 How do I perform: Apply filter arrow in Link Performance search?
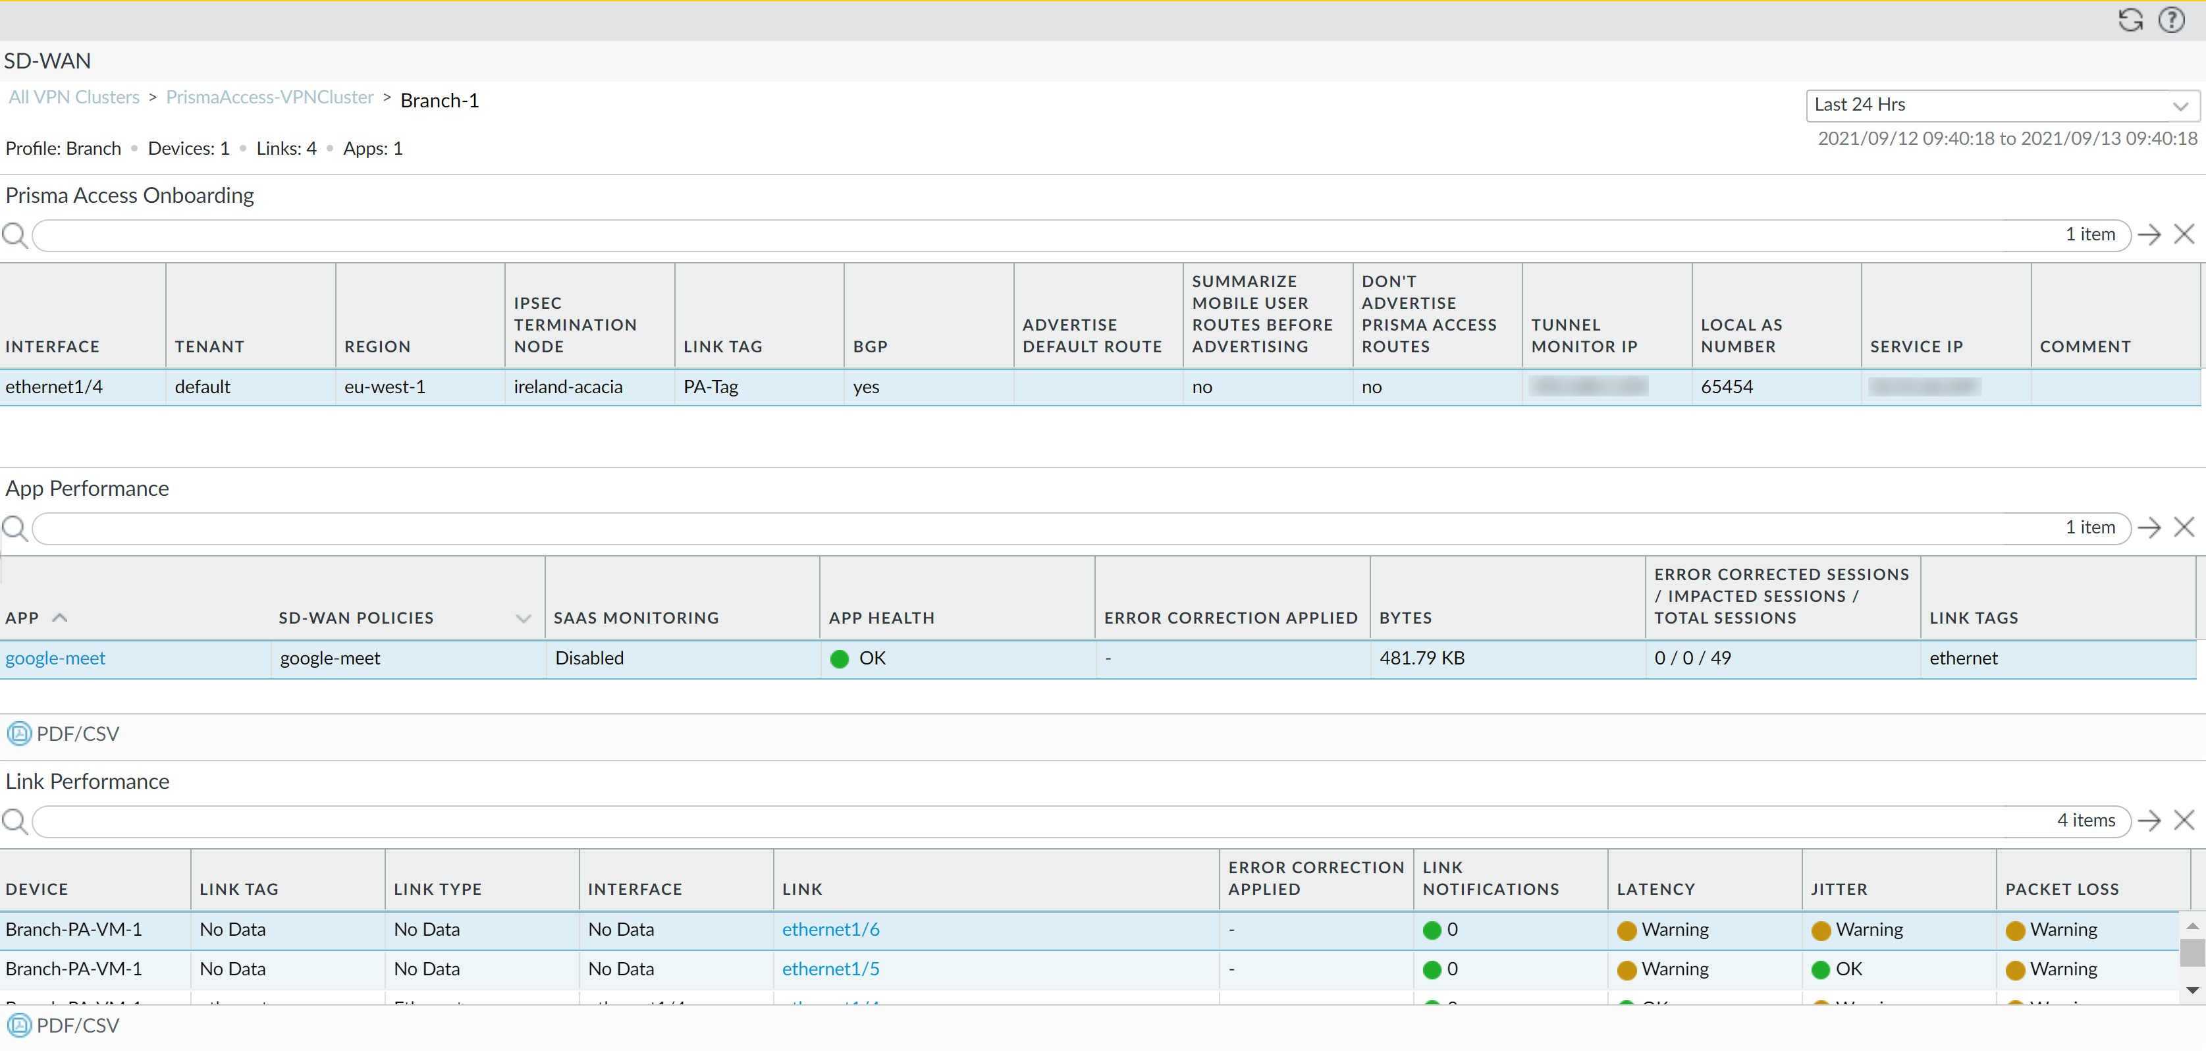pyautogui.click(x=2149, y=821)
